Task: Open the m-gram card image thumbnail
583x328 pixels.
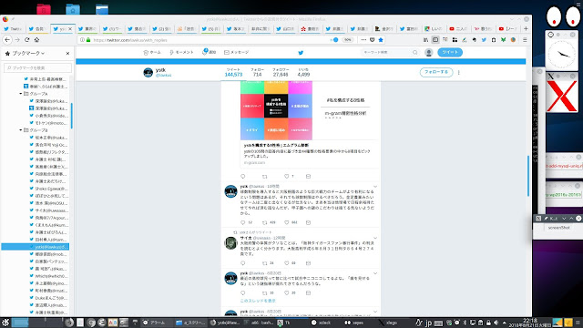Action: coord(276,110)
